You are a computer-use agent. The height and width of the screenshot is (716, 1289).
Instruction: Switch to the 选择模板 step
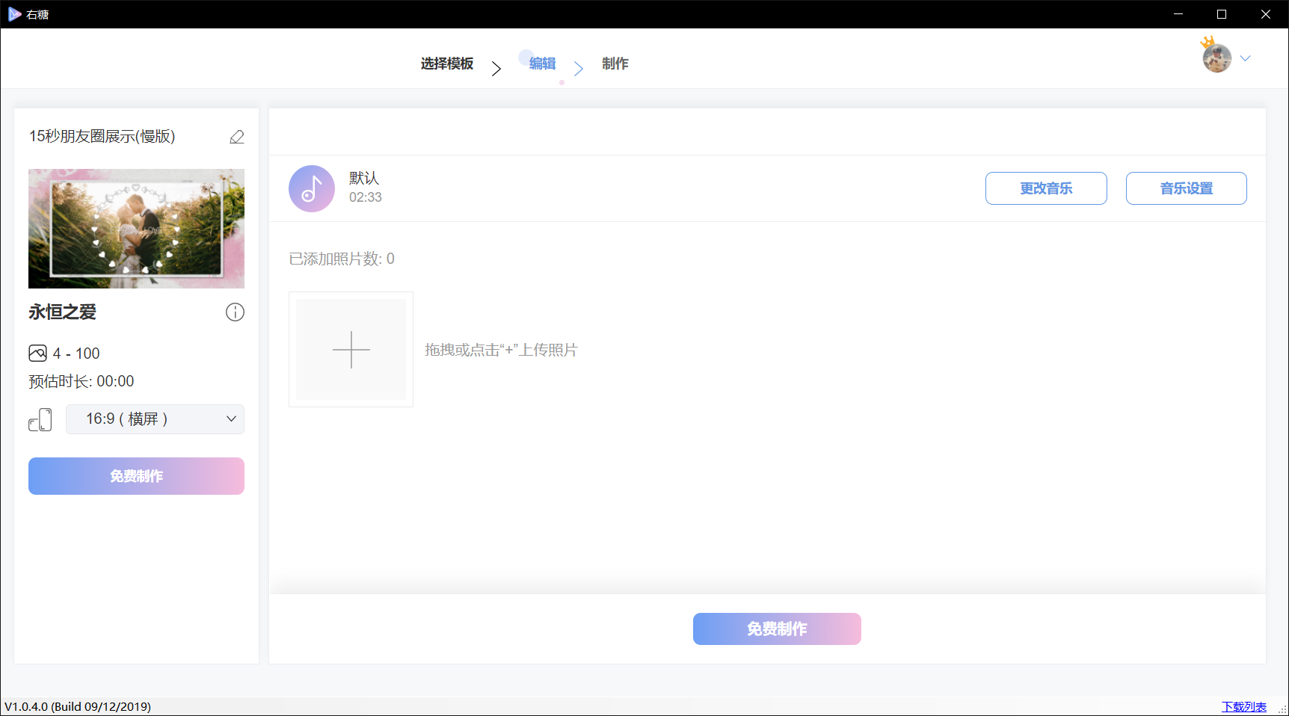[446, 64]
